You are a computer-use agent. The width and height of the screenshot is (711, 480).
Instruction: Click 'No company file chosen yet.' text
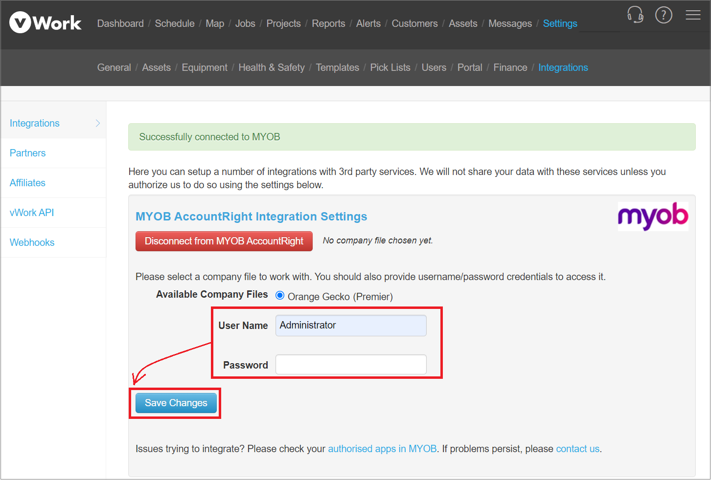coord(378,240)
